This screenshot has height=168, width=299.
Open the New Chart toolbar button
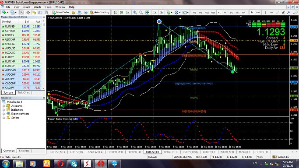(4, 12)
